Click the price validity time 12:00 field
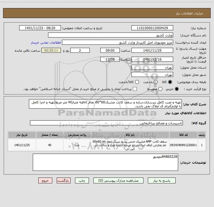Viewport: 214px width, 207px height. click(x=110, y=59)
